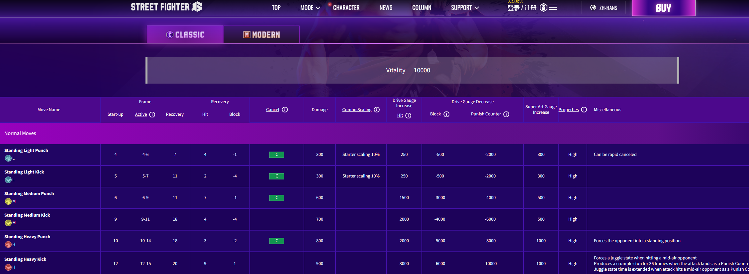Click the info icon next to Active

pos(152,114)
